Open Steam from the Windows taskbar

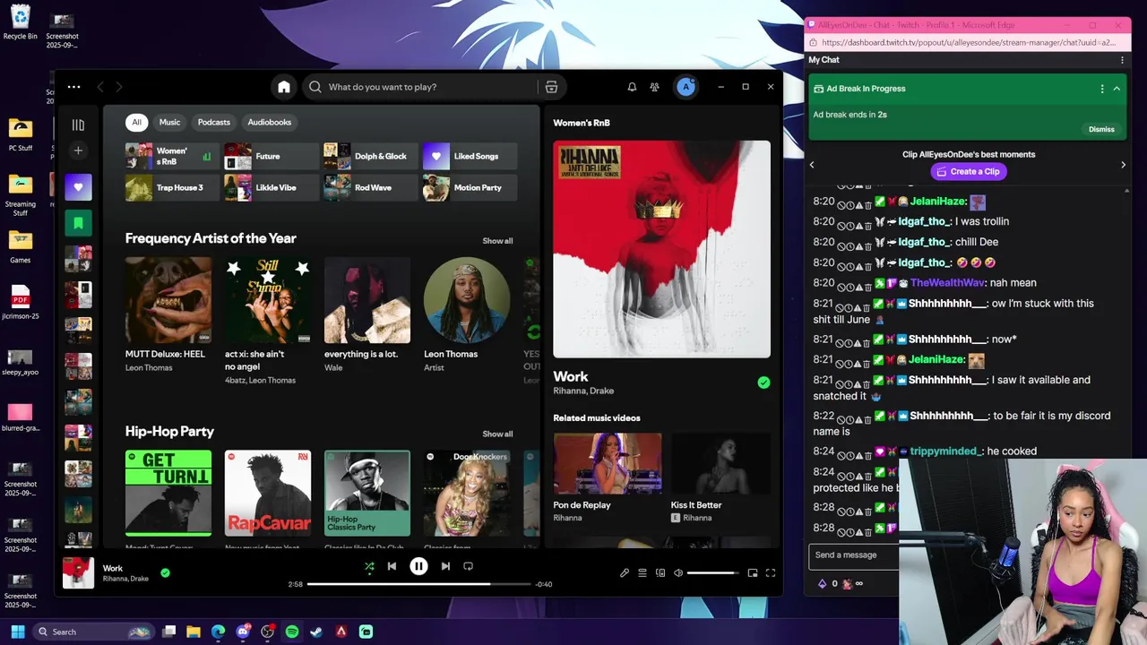point(316,632)
